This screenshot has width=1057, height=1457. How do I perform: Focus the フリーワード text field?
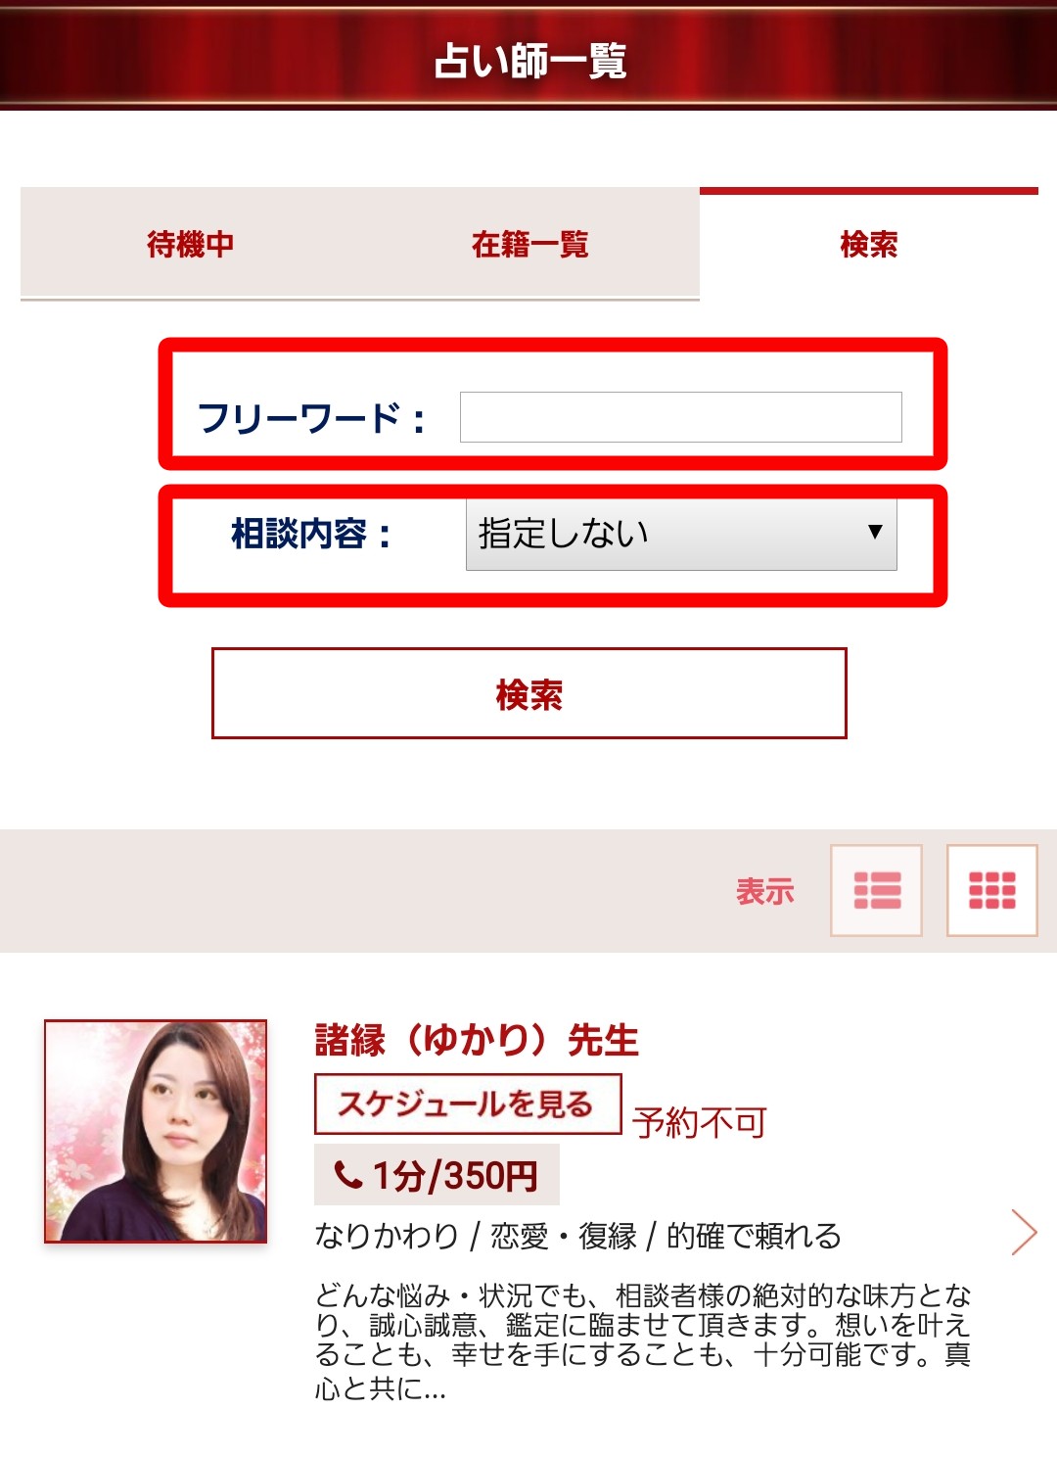coord(681,417)
